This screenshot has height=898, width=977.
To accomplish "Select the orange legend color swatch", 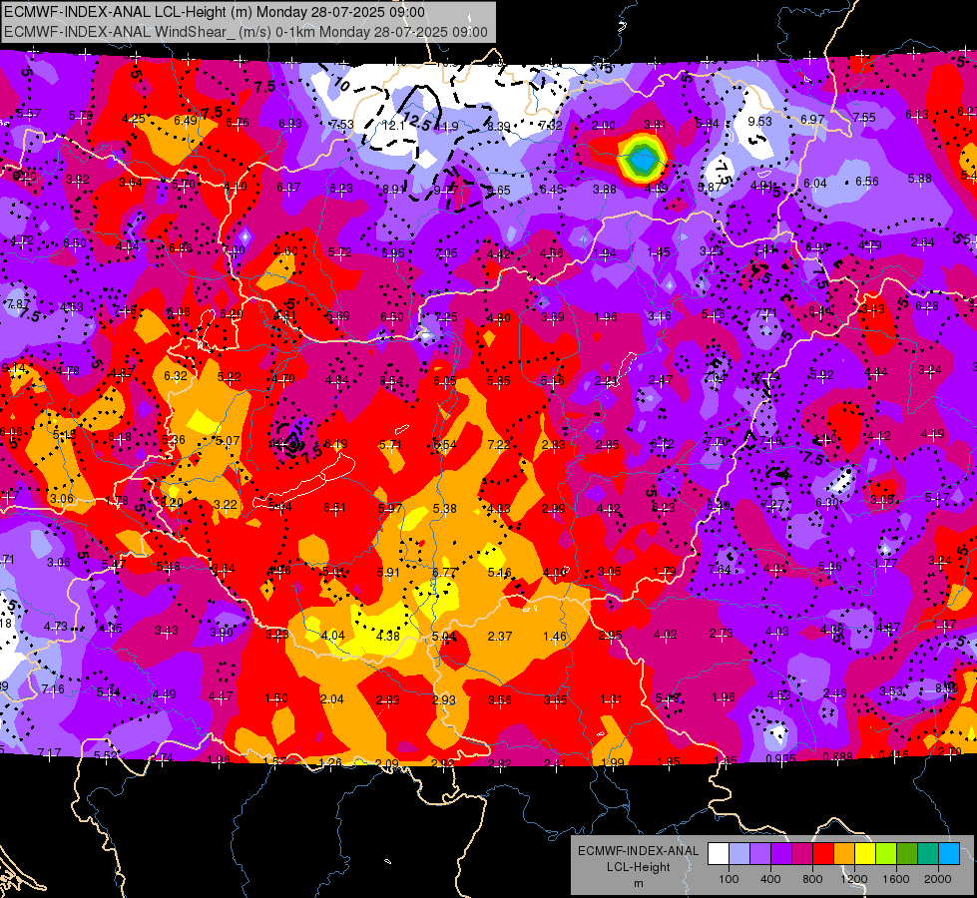I will 843,854.
